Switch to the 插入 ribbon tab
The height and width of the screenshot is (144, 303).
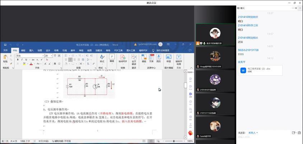click(x=31, y=50)
